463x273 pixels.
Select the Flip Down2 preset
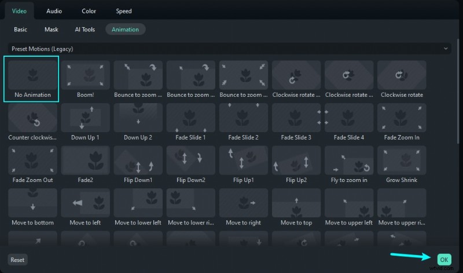(x=191, y=164)
